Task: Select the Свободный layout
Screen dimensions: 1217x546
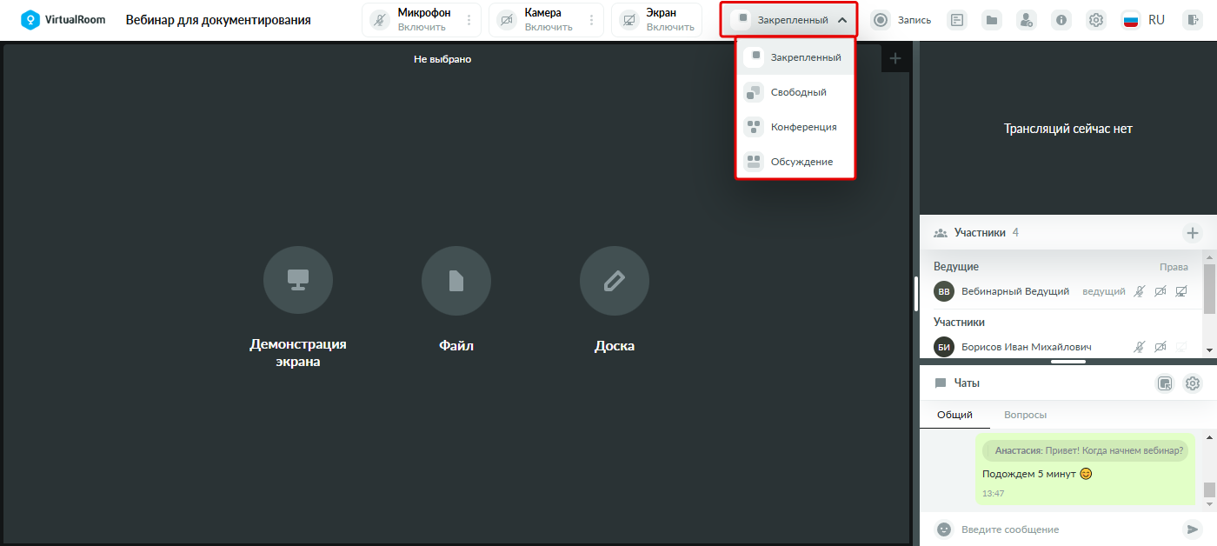Action: (795, 92)
